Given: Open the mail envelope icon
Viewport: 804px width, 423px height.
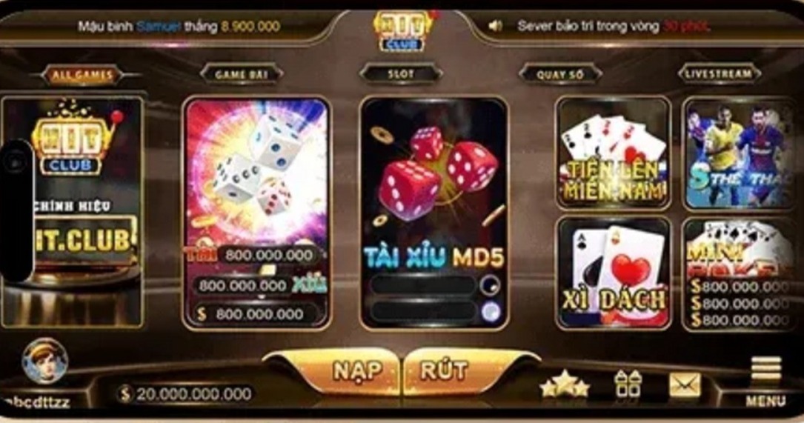Looking at the screenshot, I should coord(685,385).
